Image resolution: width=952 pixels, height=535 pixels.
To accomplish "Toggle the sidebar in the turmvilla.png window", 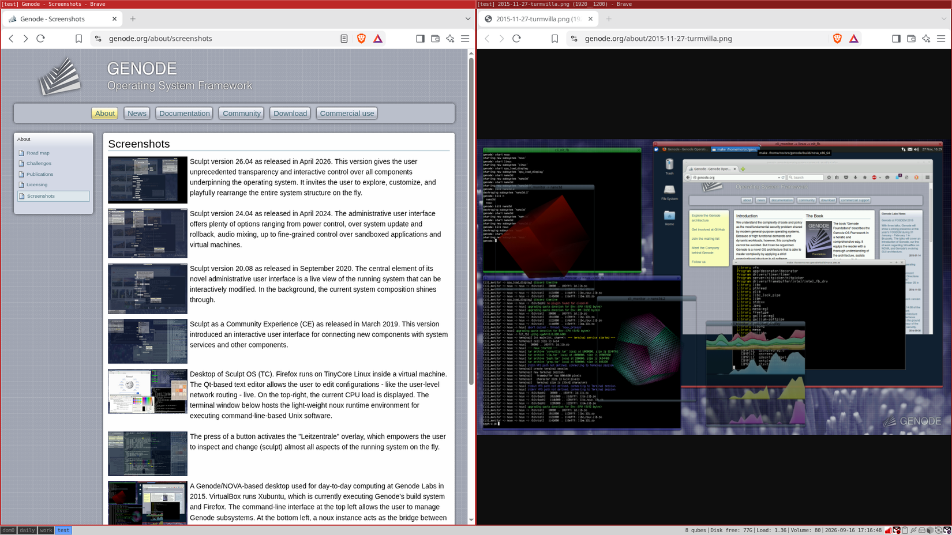I will 896,39.
